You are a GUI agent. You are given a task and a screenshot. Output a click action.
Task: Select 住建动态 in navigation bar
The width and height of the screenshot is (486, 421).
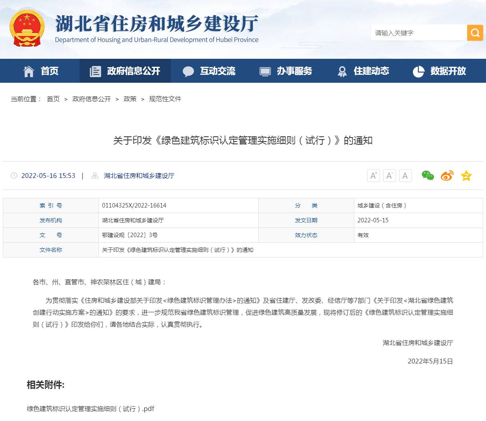coord(363,71)
